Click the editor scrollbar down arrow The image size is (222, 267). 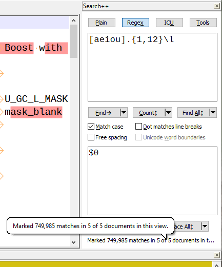[x=74, y=242]
